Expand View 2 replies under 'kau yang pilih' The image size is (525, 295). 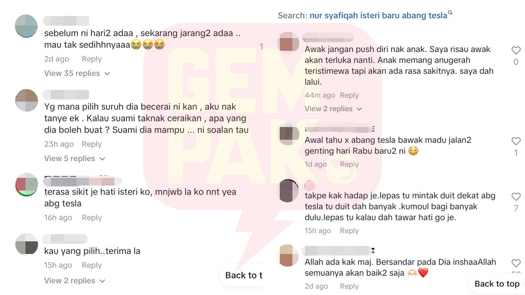coord(75,281)
